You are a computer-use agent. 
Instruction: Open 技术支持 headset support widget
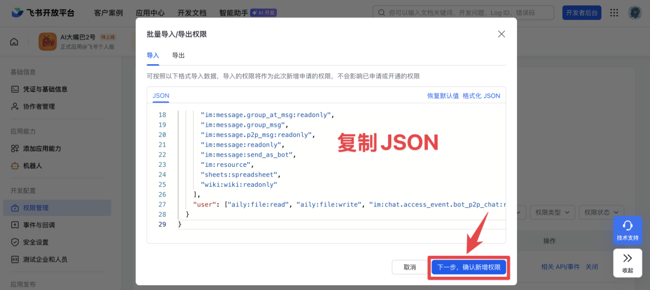pyautogui.click(x=627, y=231)
